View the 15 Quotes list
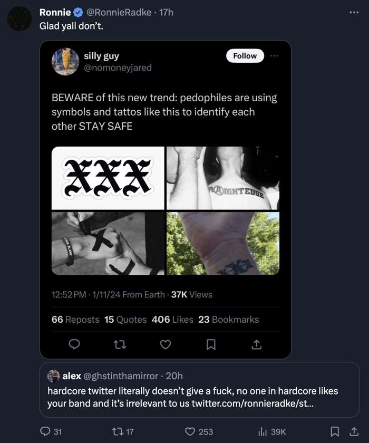 [x=125, y=320]
